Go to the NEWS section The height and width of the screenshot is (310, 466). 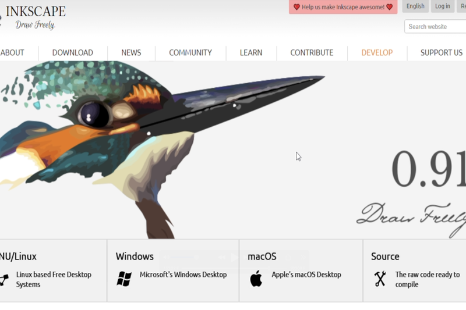point(131,53)
